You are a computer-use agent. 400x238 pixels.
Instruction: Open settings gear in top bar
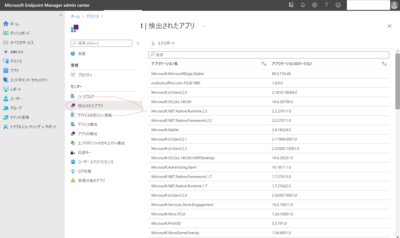[315, 5]
